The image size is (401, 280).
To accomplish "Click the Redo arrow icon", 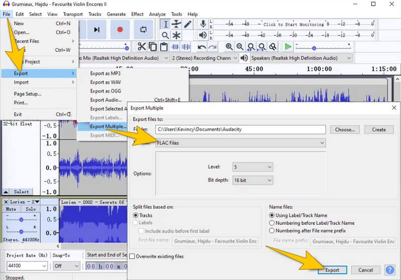I will tap(212, 47).
